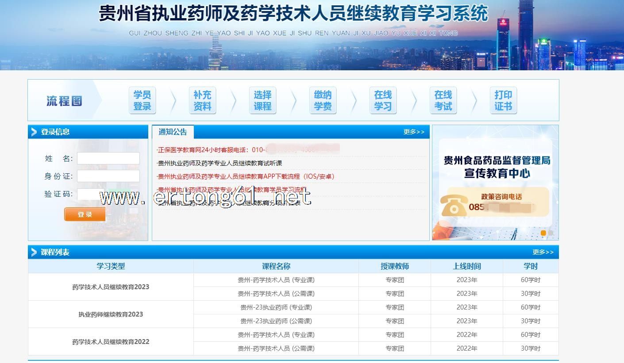This screenshot has height=363, width=624.
Task: Open the 在线学习 flow step
Action: tap(383, 100)
